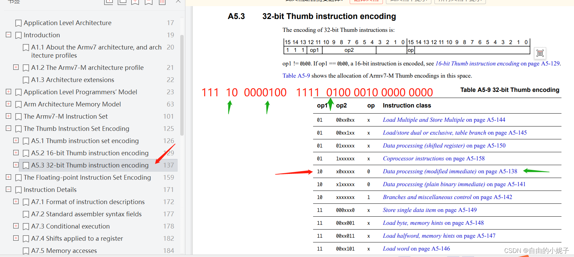
Task: Expand A5.2 16-bit Thumb instruction encoding
Action: 16,153
